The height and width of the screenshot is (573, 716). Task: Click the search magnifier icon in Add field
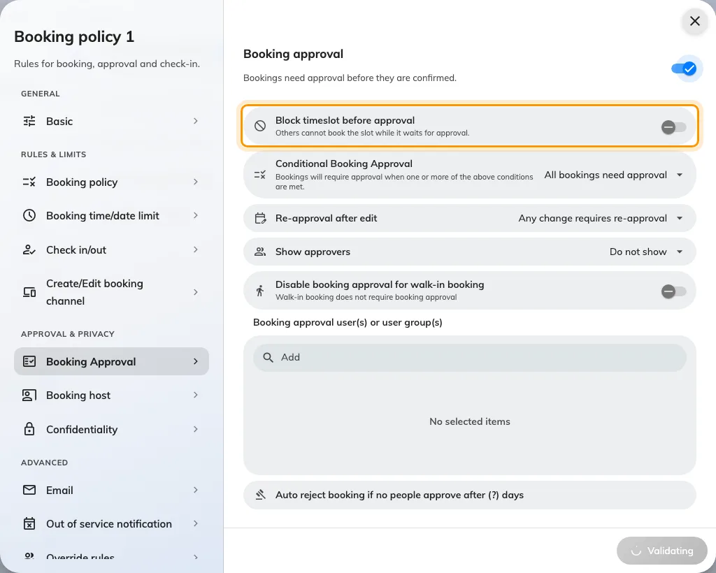(268, 357)
